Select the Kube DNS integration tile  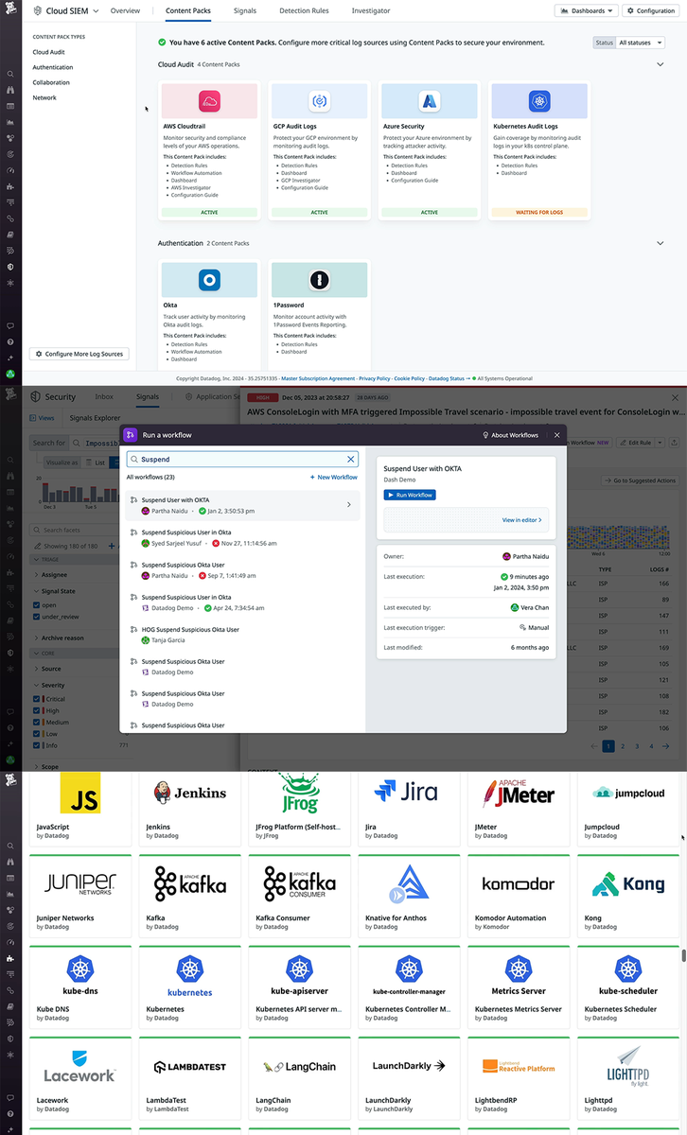pos(80,987)
